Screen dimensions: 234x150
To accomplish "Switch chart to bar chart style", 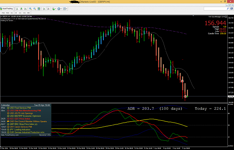I will tap(17, 9).
